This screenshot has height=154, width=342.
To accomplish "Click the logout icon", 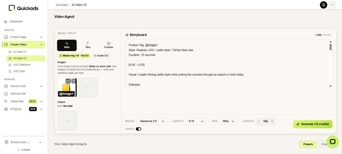I will pyautogui.click(x=332, y=5).
